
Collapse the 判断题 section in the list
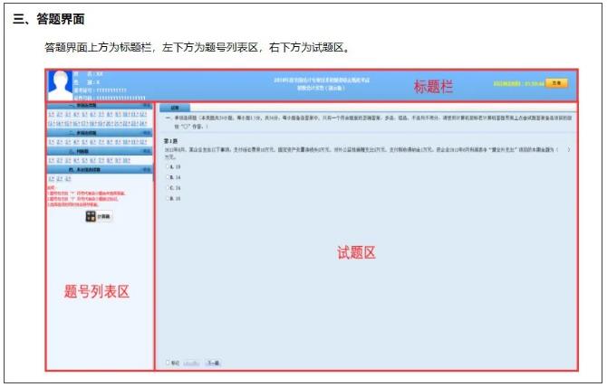[x=148, y=151]
